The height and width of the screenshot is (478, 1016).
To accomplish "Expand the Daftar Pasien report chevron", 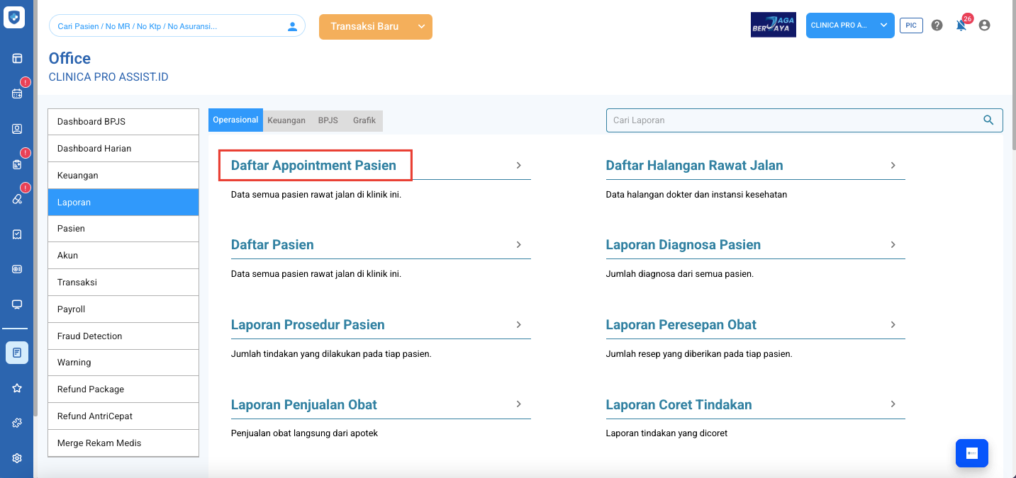I will coord(519,244).
